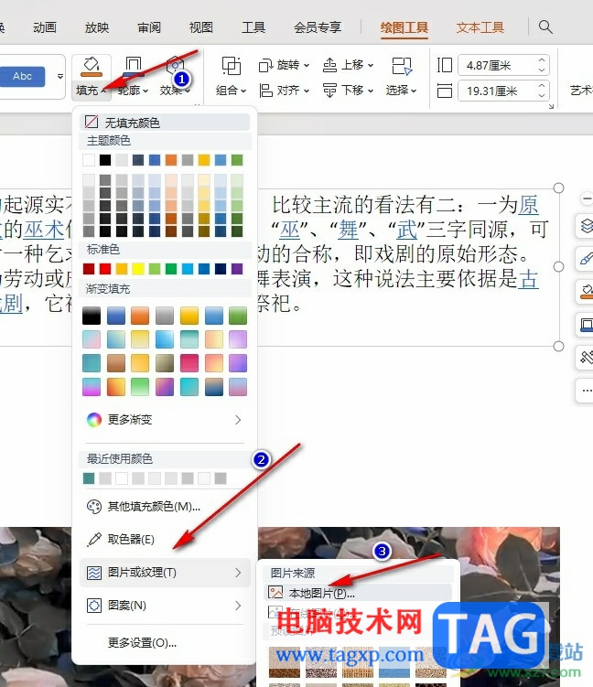Click the shape outline icon in the side toolbar
Viewport: 593px width, 687px height.
(x=587, y=325)
